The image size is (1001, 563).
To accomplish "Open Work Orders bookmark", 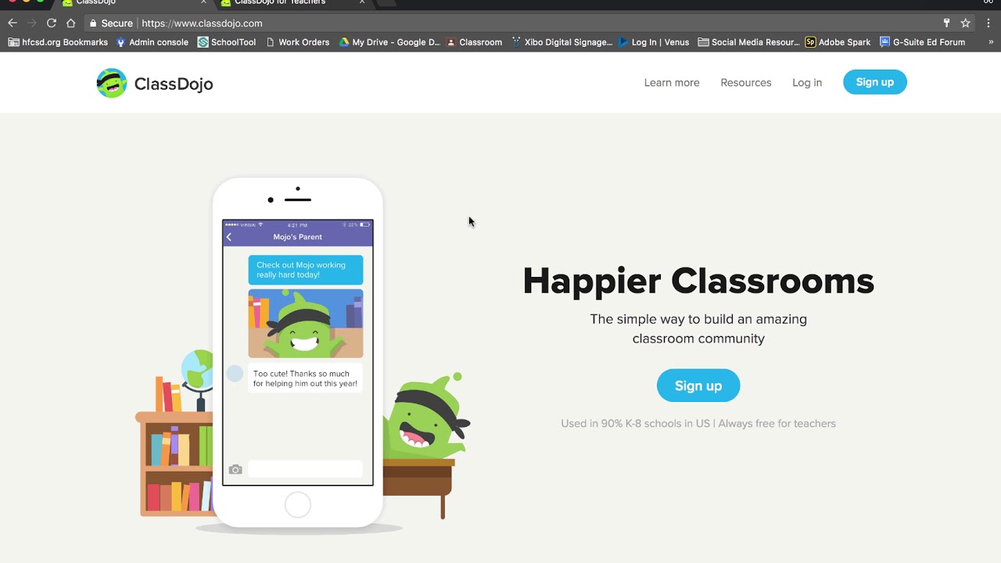I will click(297, 42).
